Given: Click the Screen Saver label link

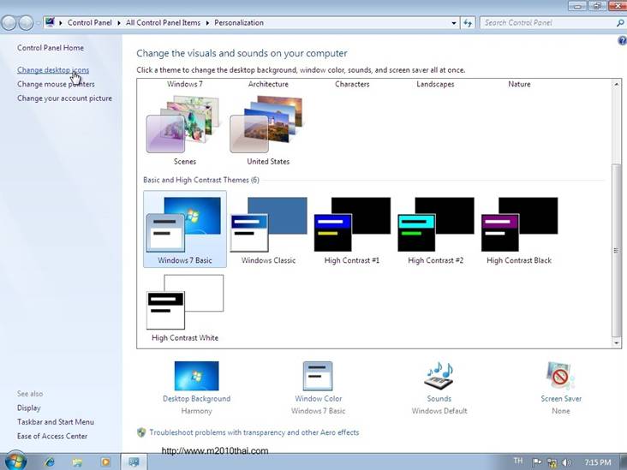Looking at the screenshot, I should click(x=561, y=398).
